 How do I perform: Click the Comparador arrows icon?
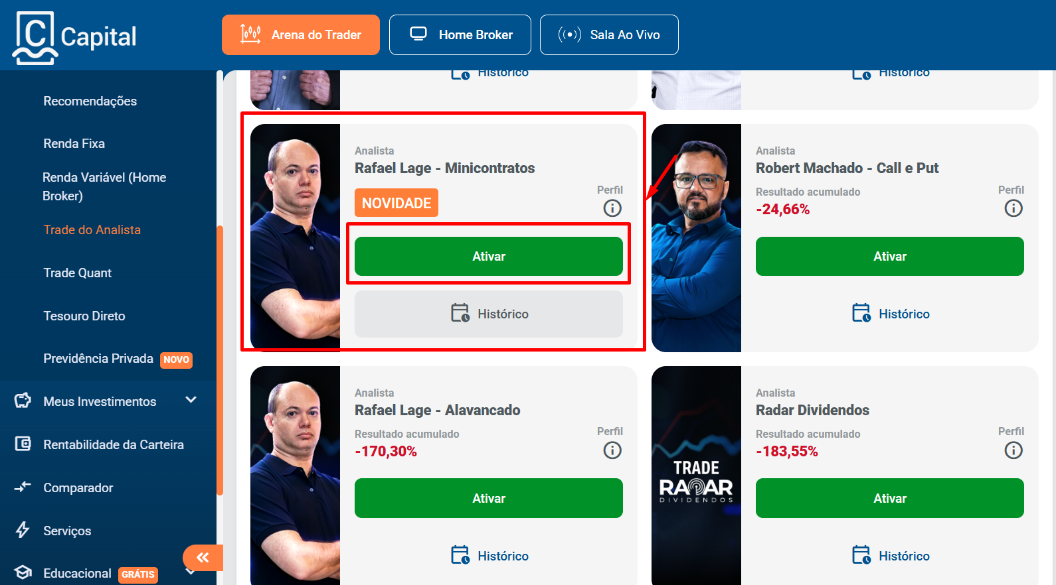click(x=23, y=487)
